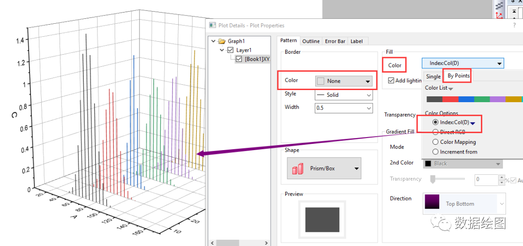523x246 pixels.
Task: Click the Graph1 folder icon in tree
Action: pyautogui.click(x=222, y=41)
